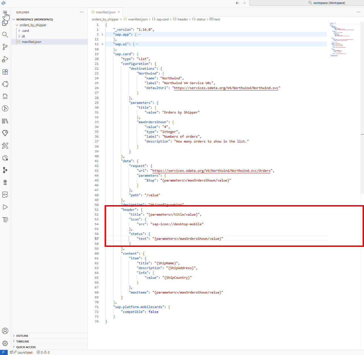This screenshot has height=355, width=364.
Task: Collapse the WORKSPACE (WORKSPACE) root section
Action: [x=14, y=19]
